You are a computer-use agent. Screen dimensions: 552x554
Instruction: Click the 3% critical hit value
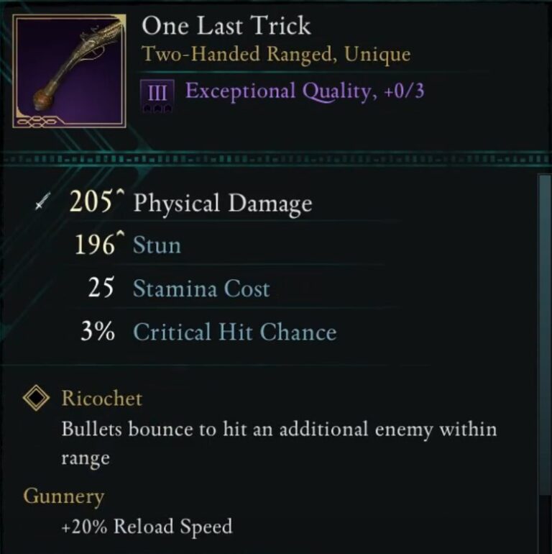click(x=99, y=332)
